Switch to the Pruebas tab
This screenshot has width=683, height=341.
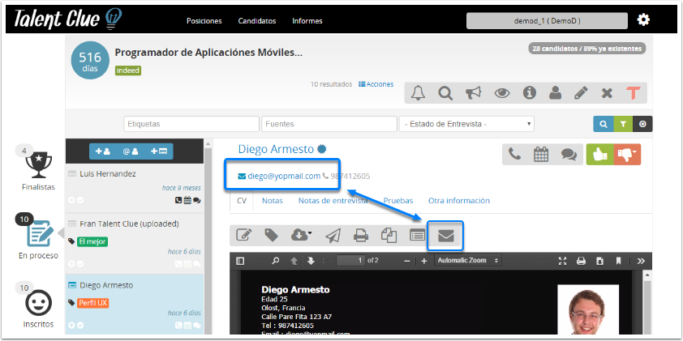pyautogui.click(x=398, y=201)
